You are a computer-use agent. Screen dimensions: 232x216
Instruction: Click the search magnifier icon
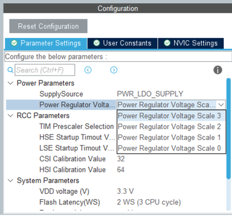click(x=10, y=70)
